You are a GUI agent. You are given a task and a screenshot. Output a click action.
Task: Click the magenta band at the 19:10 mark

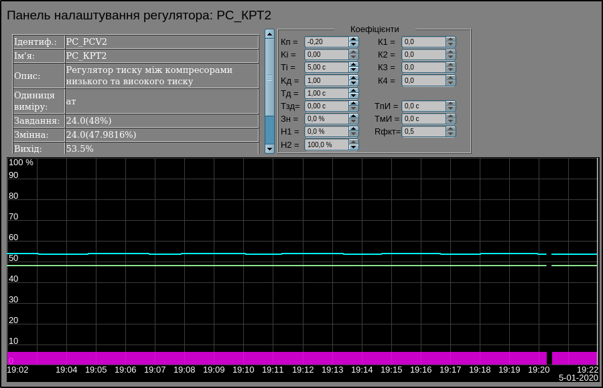tap(244, 358)
